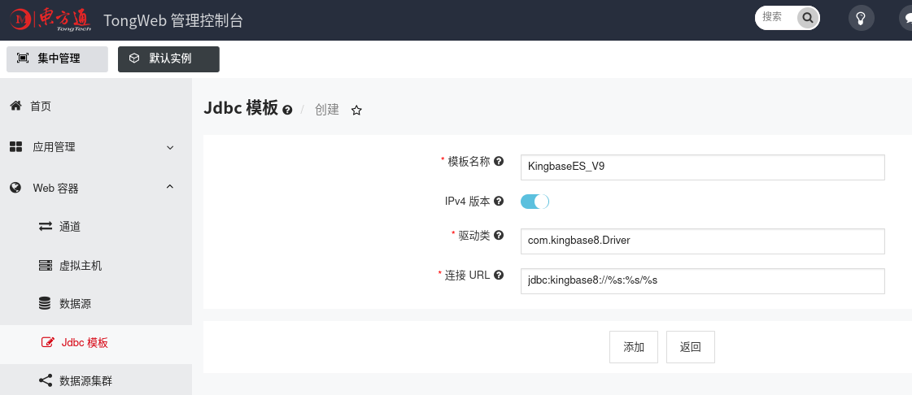Click Jdbc 模板 breadcrumb heading
The height and width of the screenshot is (395, 912).
click(241, 108)
